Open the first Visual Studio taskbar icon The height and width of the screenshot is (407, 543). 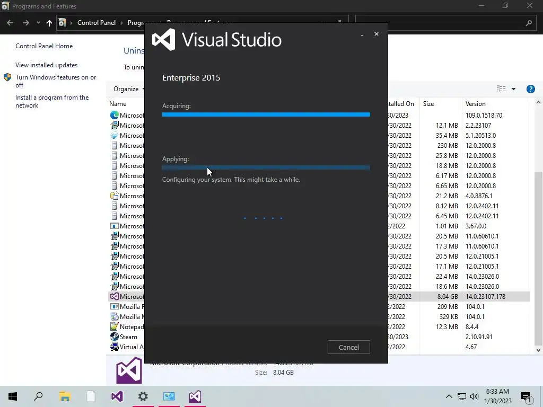(x=117, y=396)
